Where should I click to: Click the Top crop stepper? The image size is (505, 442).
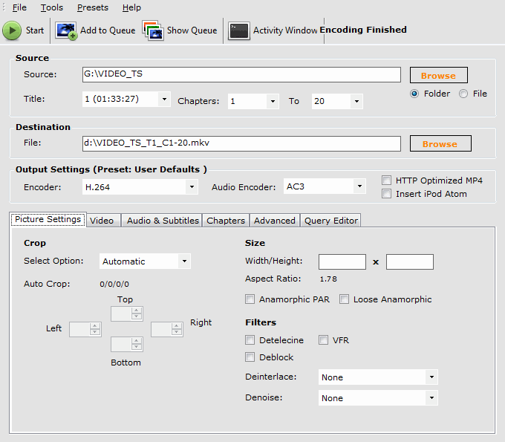pyautogui.click(x=127, y=313)
